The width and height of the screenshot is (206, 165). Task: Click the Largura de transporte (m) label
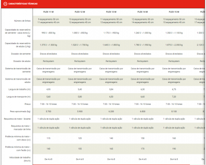[19, 97]
